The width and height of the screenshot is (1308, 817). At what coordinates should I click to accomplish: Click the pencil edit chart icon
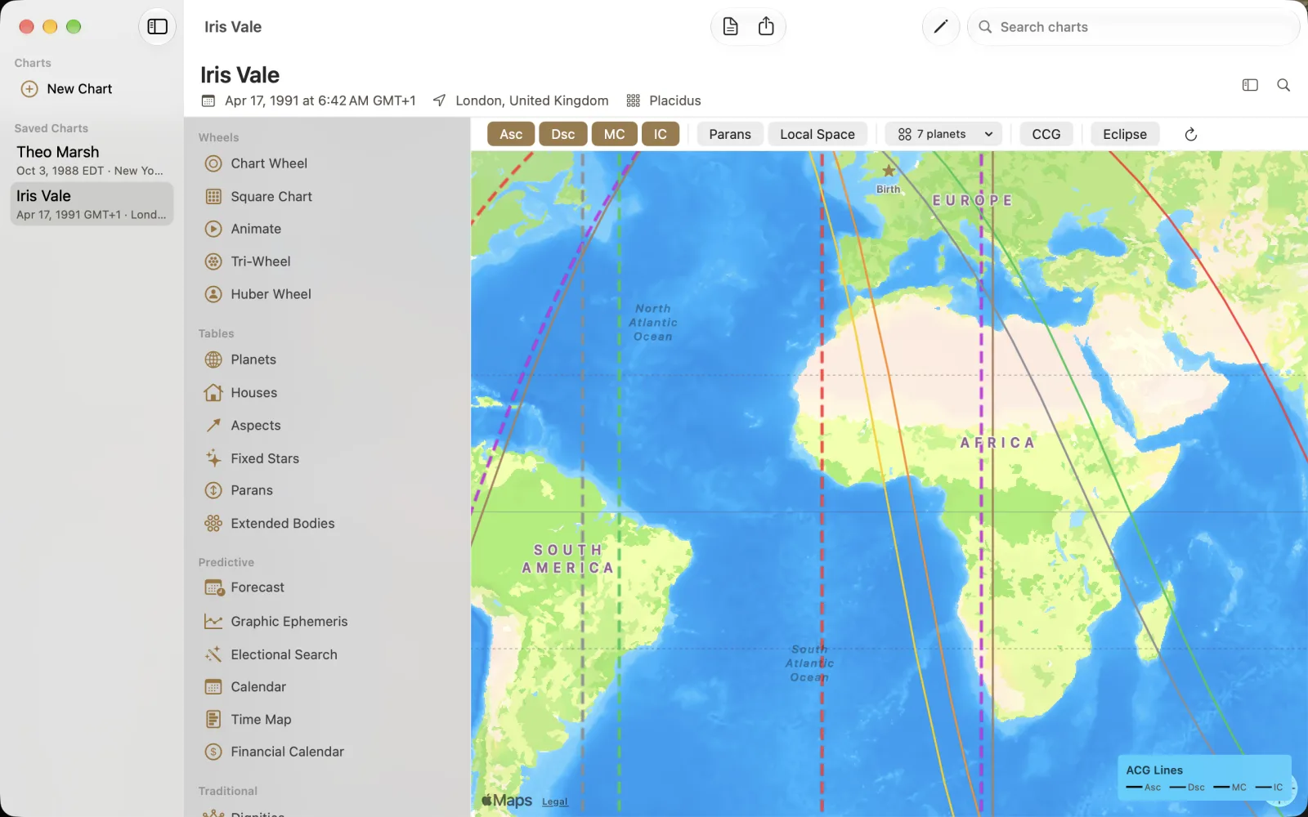[941, 27]
